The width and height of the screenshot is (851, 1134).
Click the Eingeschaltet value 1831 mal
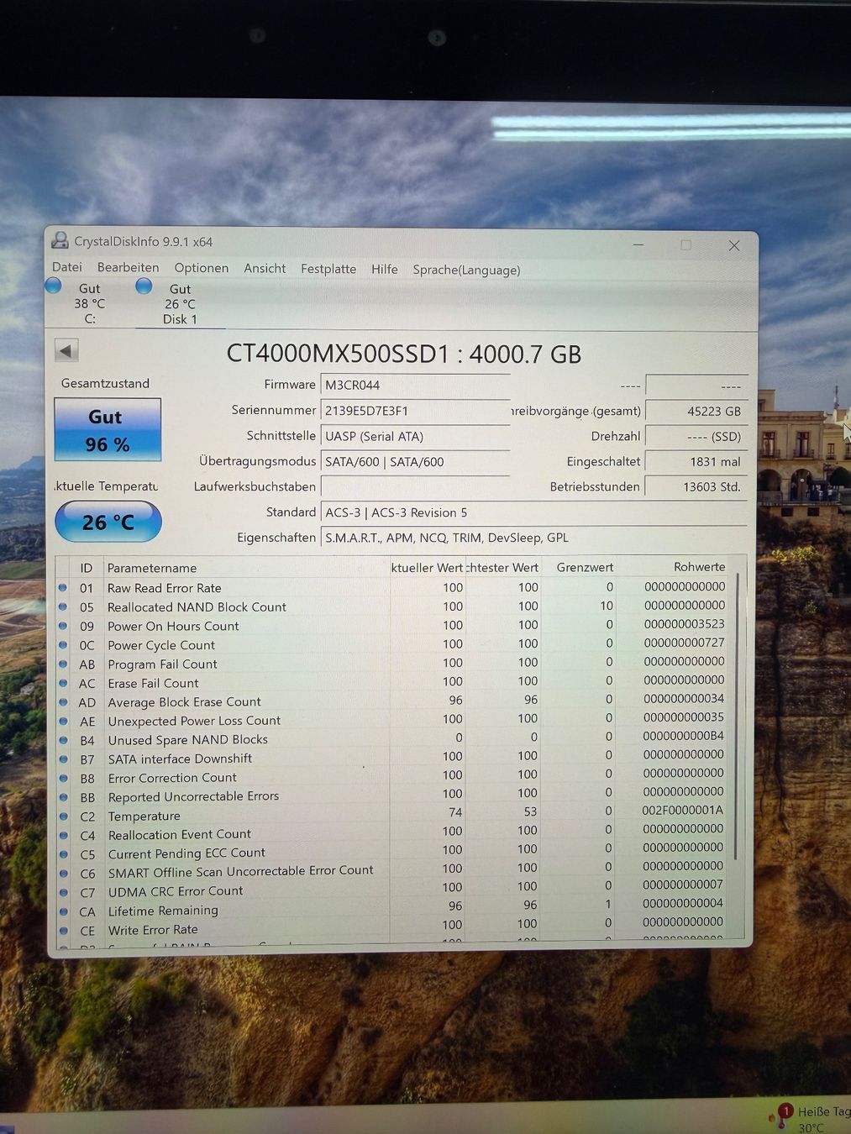[696, 461]
